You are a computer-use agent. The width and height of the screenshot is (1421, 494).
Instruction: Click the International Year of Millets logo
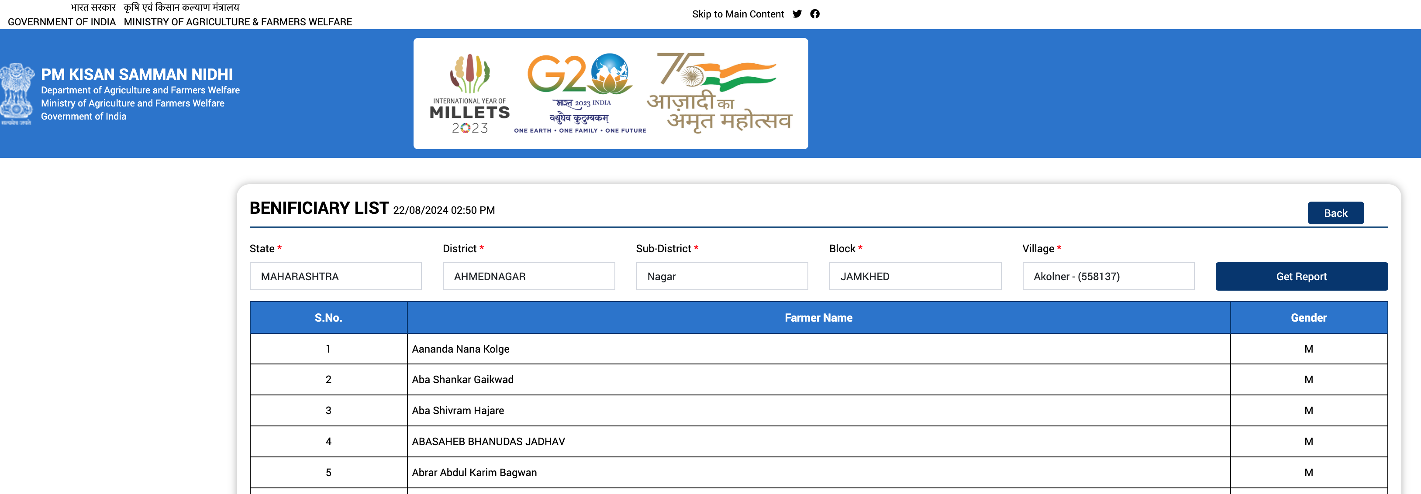point(469,94)
